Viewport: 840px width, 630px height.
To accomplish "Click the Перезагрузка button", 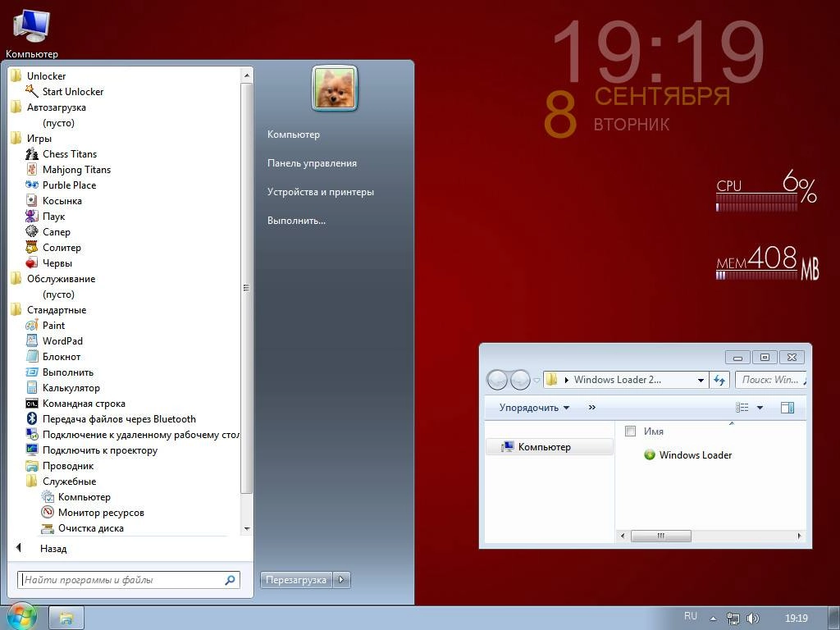I will pos(296,580).
